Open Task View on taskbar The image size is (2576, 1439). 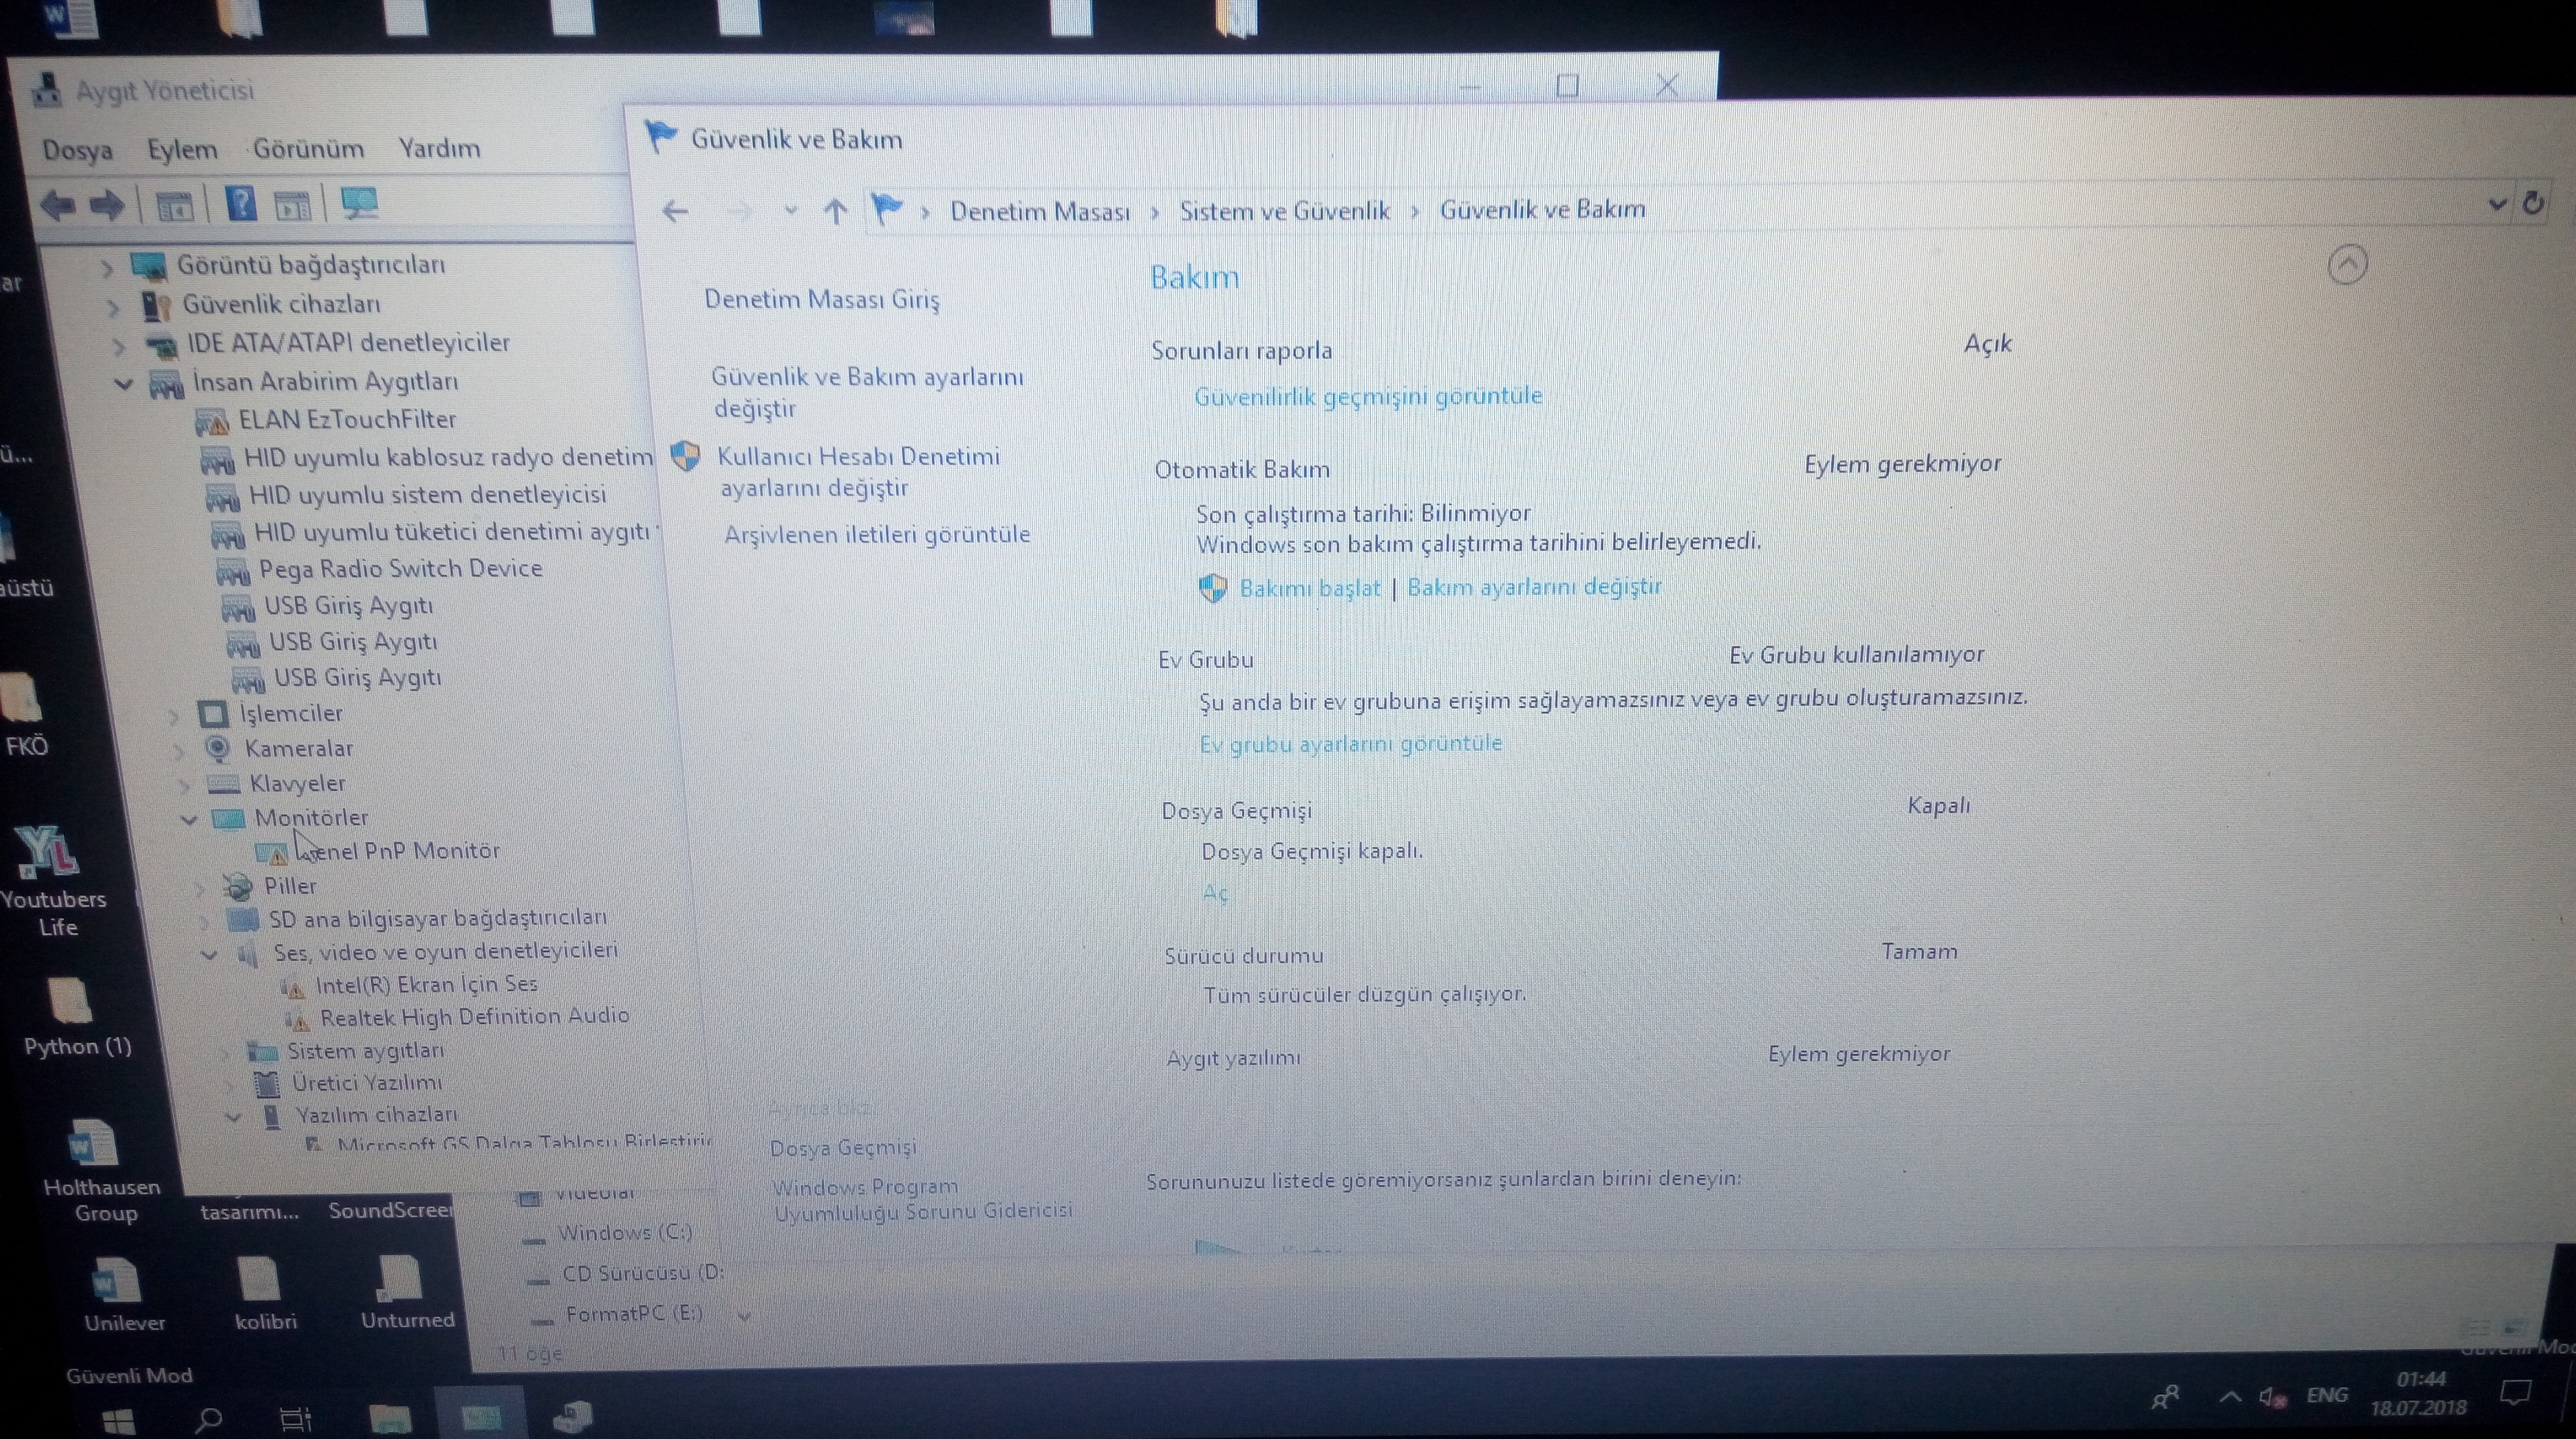click(x=295, y=1418)
